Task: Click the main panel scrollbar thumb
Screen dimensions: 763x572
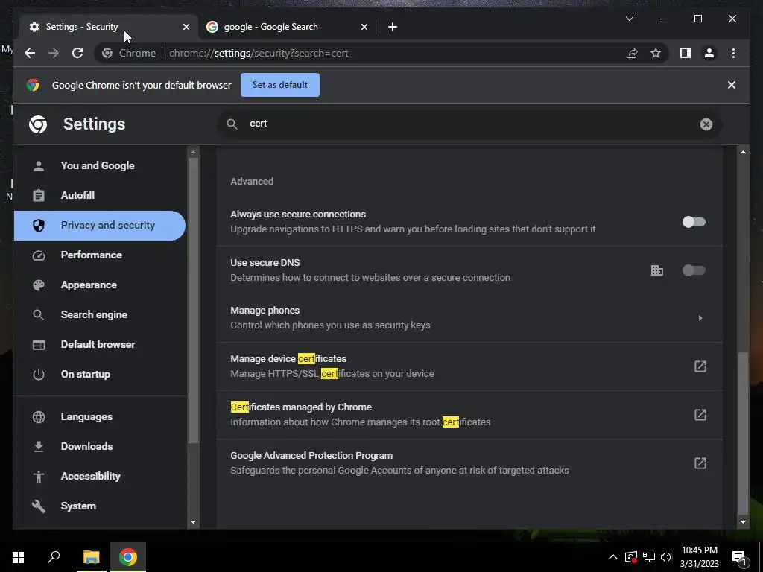Action: [743, 433]
